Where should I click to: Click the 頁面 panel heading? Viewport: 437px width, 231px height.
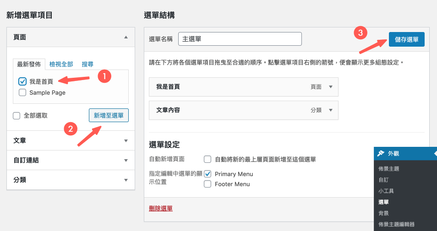(x=20, y=38)
